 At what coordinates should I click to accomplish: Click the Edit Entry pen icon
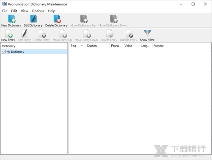24,34
